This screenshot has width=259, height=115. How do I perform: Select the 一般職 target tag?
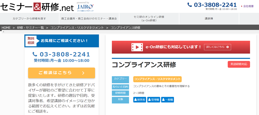click(x=168, y=100)
